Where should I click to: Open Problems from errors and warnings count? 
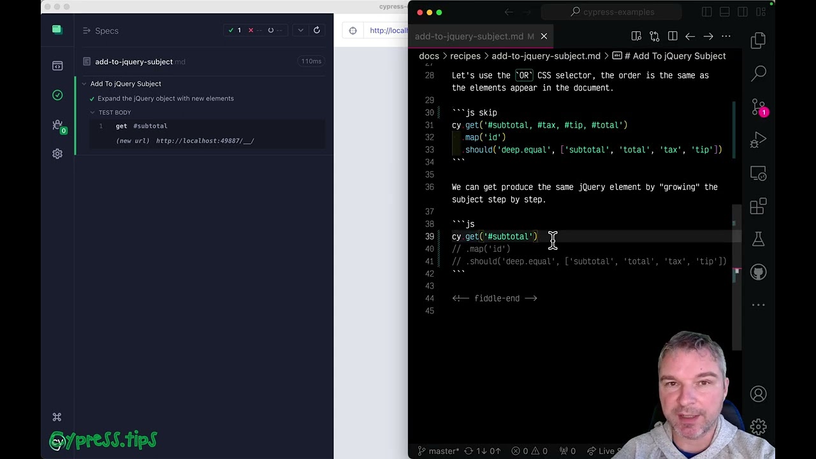[530, 451]
